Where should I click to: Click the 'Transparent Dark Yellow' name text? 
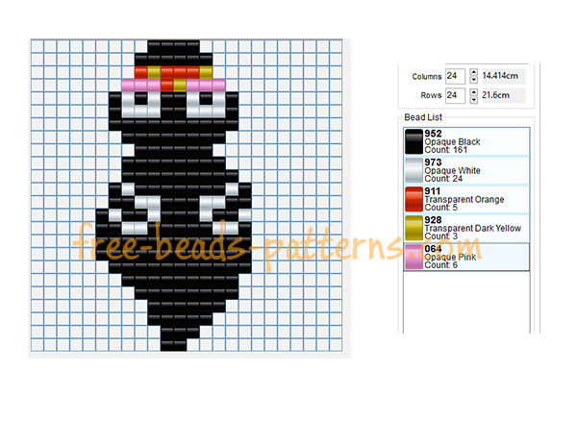pos(473,228)
